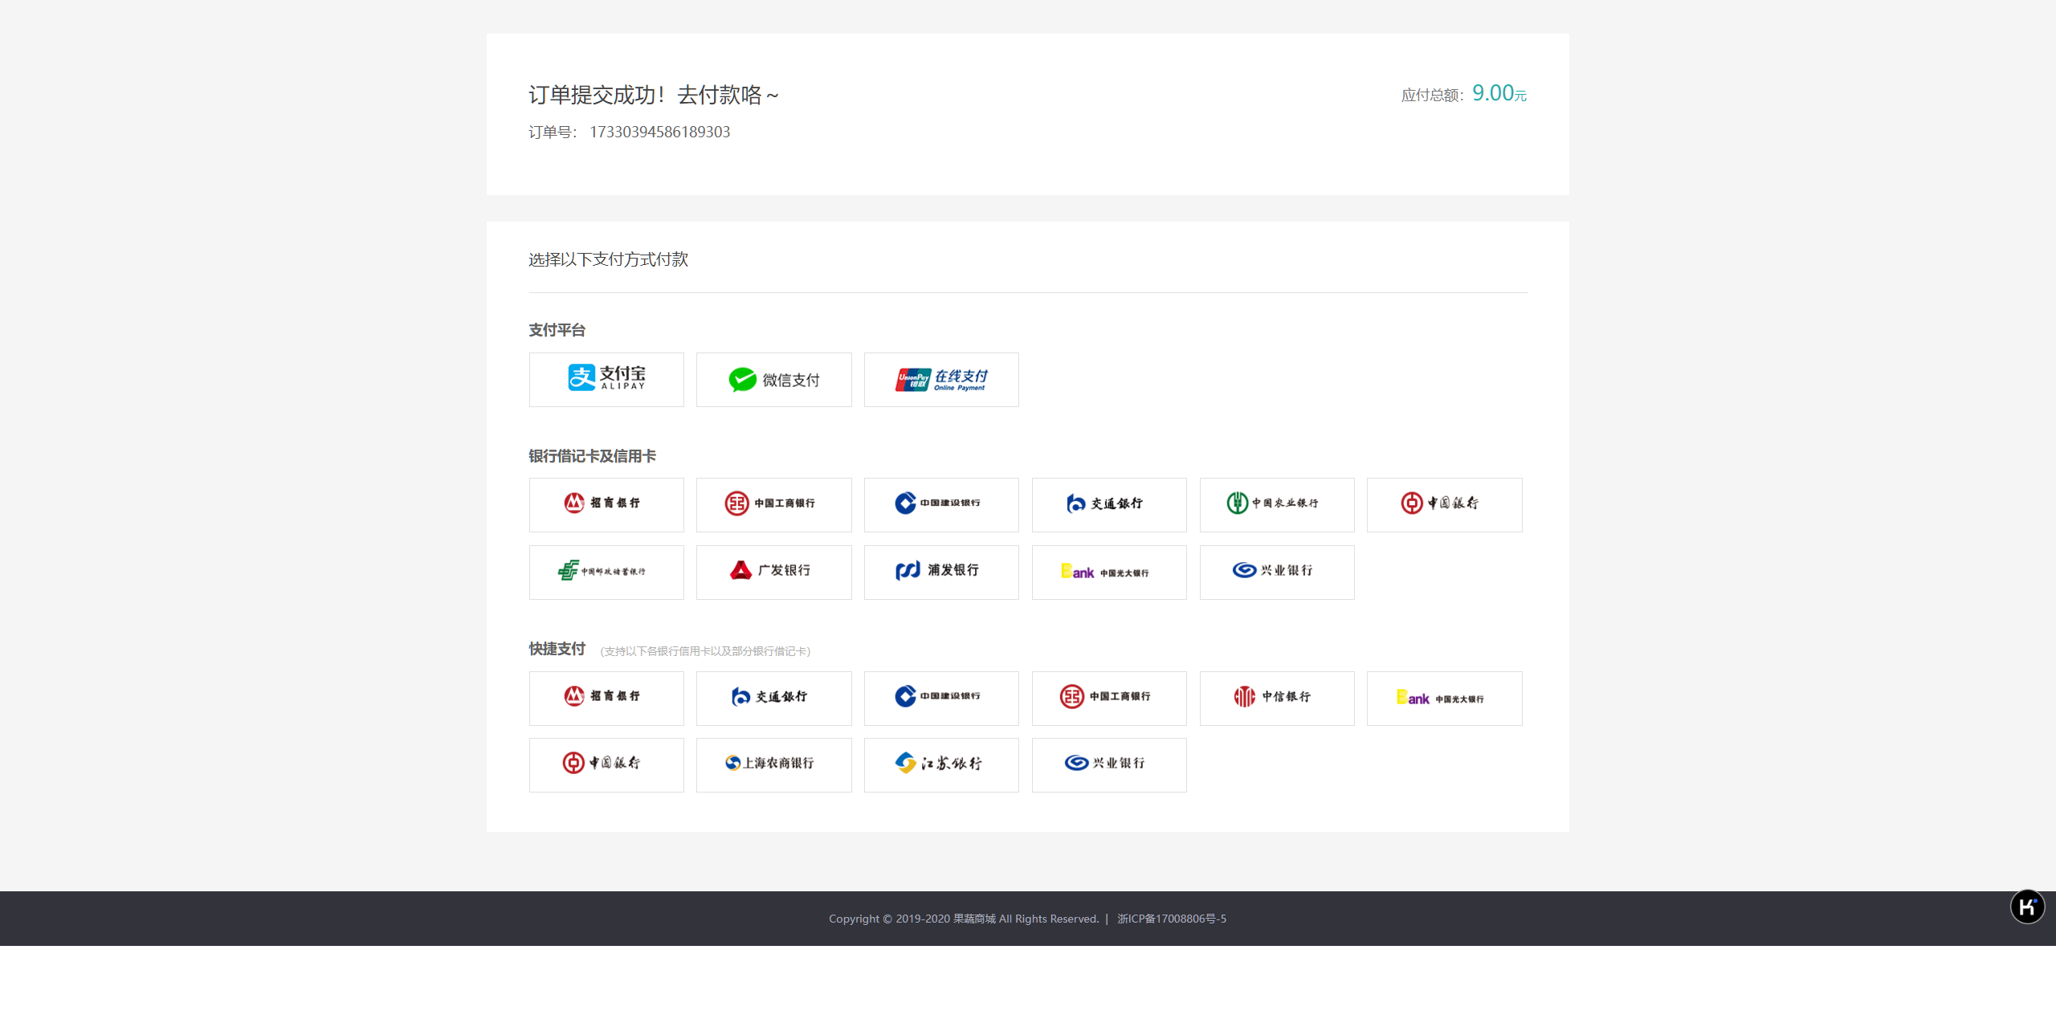
Task: Select 中国光大银行 under 快捷支付
Action: coord(1444,699)
